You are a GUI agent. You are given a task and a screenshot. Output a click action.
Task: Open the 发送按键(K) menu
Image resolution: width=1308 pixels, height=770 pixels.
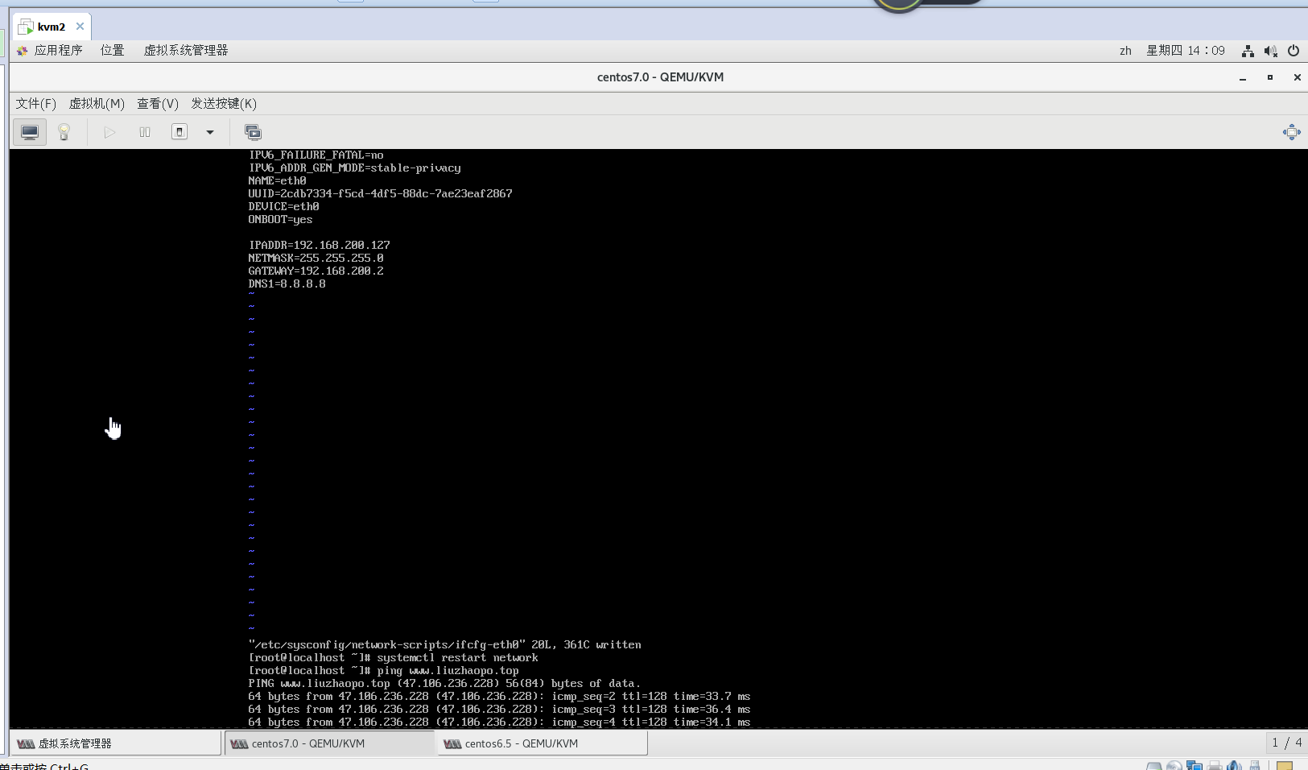223,103
